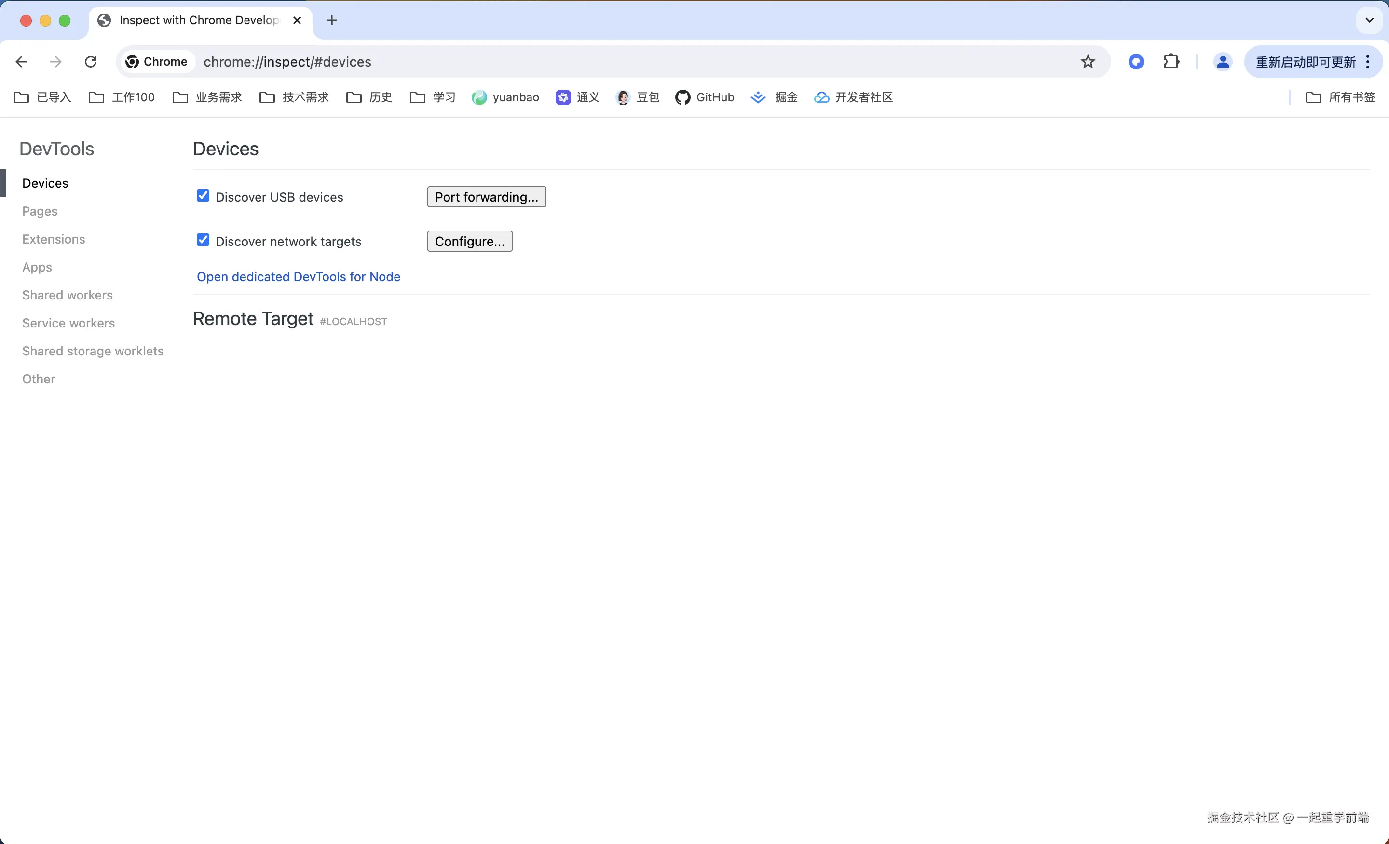
Task: Click the reload page icon
Action: 91,61
